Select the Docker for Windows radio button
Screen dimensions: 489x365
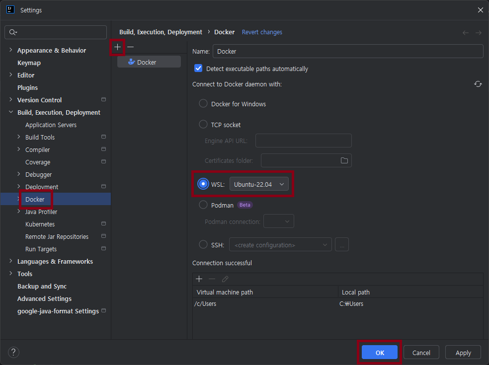coord(203,104)
